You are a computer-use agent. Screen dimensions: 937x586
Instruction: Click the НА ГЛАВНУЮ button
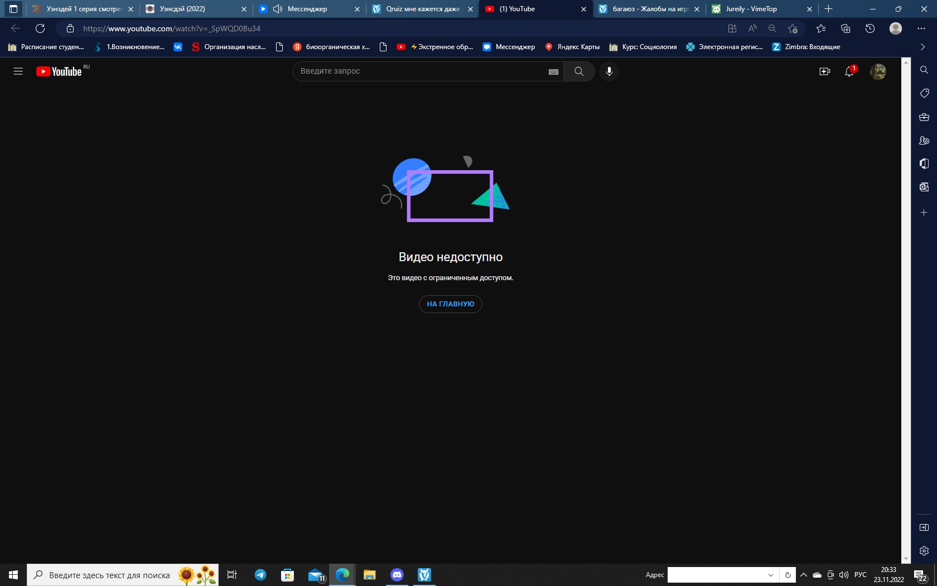pyautogui.click(x=450, y=304)
